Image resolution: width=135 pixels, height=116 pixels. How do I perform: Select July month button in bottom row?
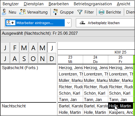[x=5, y=58]
